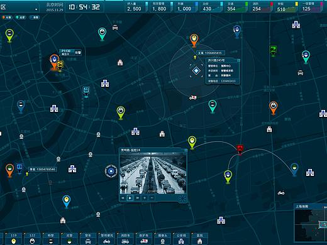Select the diamond incident marker

196,71
